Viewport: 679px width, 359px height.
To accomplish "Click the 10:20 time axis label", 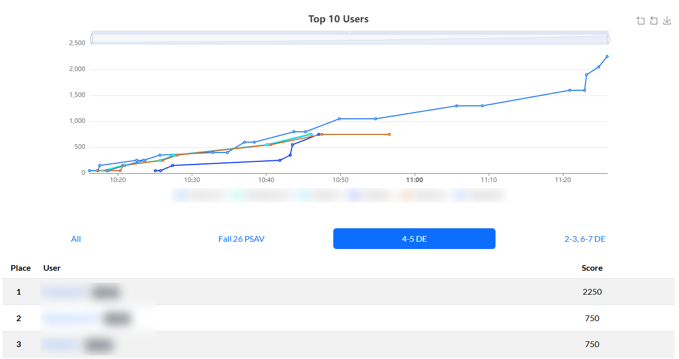I will [x=118, y=181].
